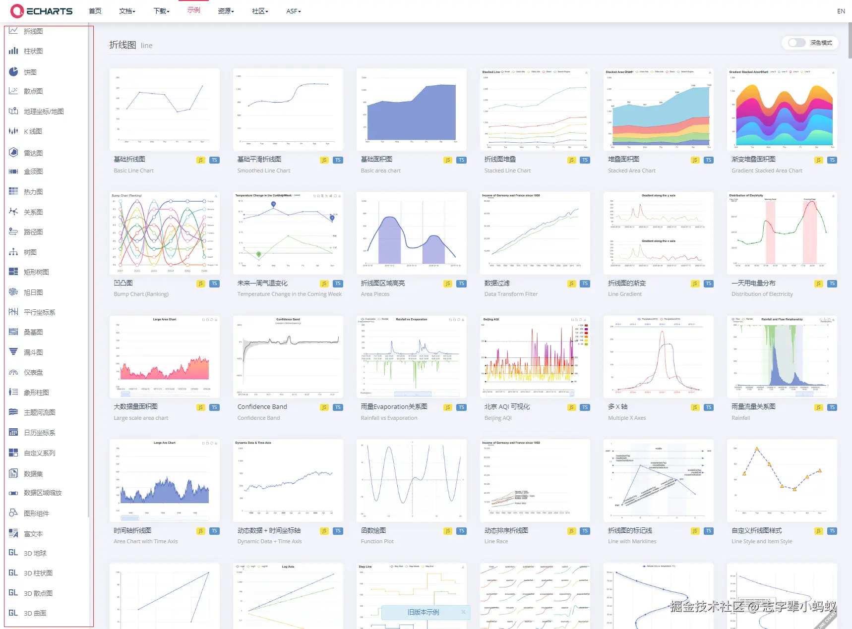Select the scatter (散点图) sidebar icon
Image resolution: width=852 pixels, height=629 pixels.
[13, 91]
